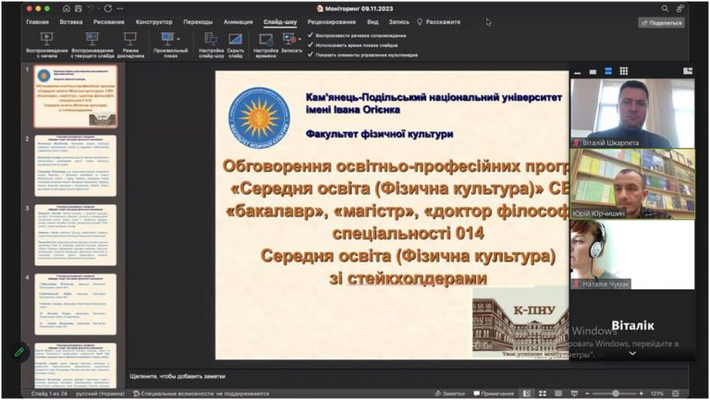Viewport: 710px width, 400px height.
Task: Play slideshow from the current slide
Action: point(92,44)
